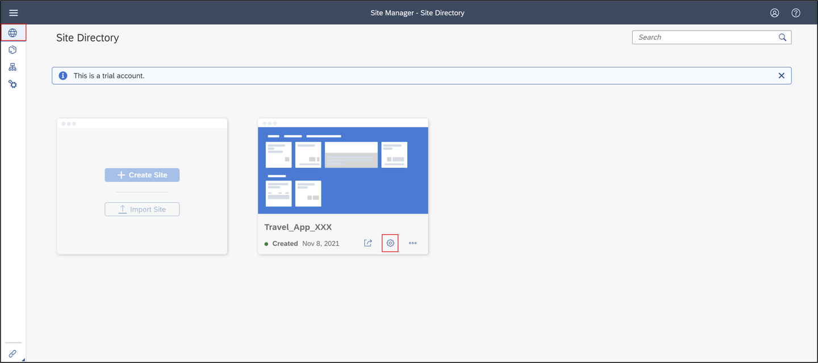Click the Site Directory heading

tap(87, 38)
